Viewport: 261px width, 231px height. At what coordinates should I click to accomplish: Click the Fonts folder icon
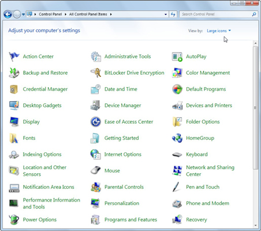coord(14,138)
